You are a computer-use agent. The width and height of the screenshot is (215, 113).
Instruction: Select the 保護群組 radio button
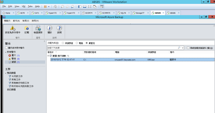63,43
